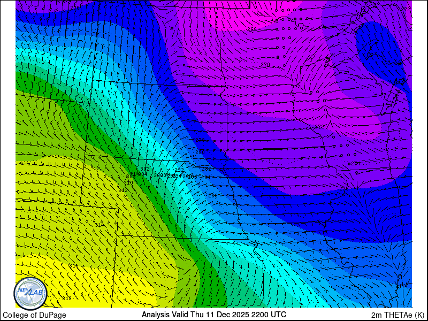
Task: Click the 314 contour label
Action: point(100,225)
